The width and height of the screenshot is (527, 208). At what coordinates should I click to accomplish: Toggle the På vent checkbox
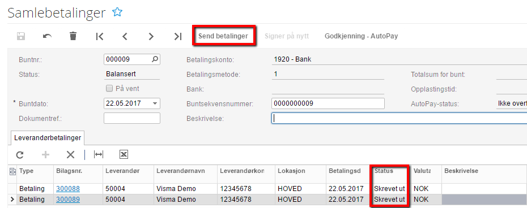click(x=109, y=89)
